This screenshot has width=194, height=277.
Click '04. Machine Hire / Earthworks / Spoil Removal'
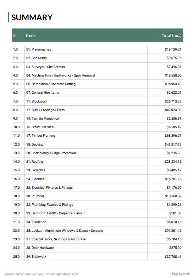coord(61,75)
